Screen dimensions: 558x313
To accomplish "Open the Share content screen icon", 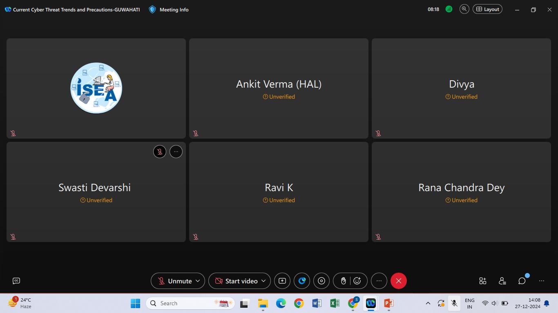I will (x=282, y=281).
